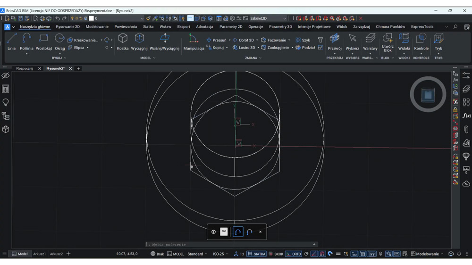Screen dimensions: 472x265
Task: Click the Kopiuj copy button
Action: 215,48
